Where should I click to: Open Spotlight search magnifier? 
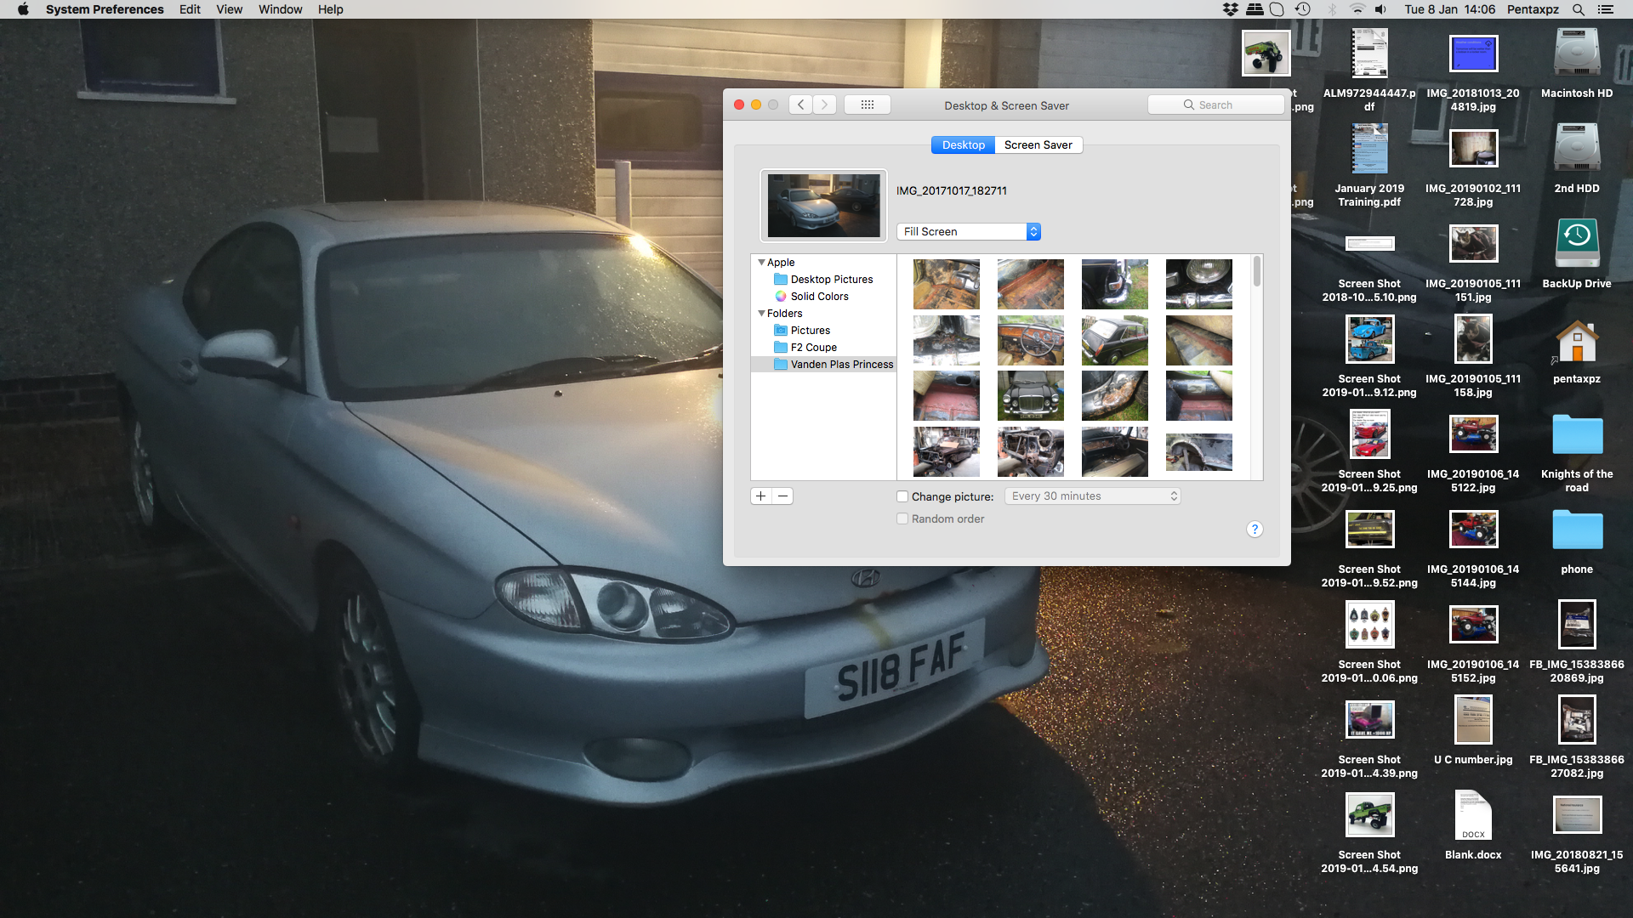click(x=1578, y=9)
